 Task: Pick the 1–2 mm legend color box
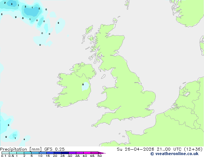click(20, 153)
